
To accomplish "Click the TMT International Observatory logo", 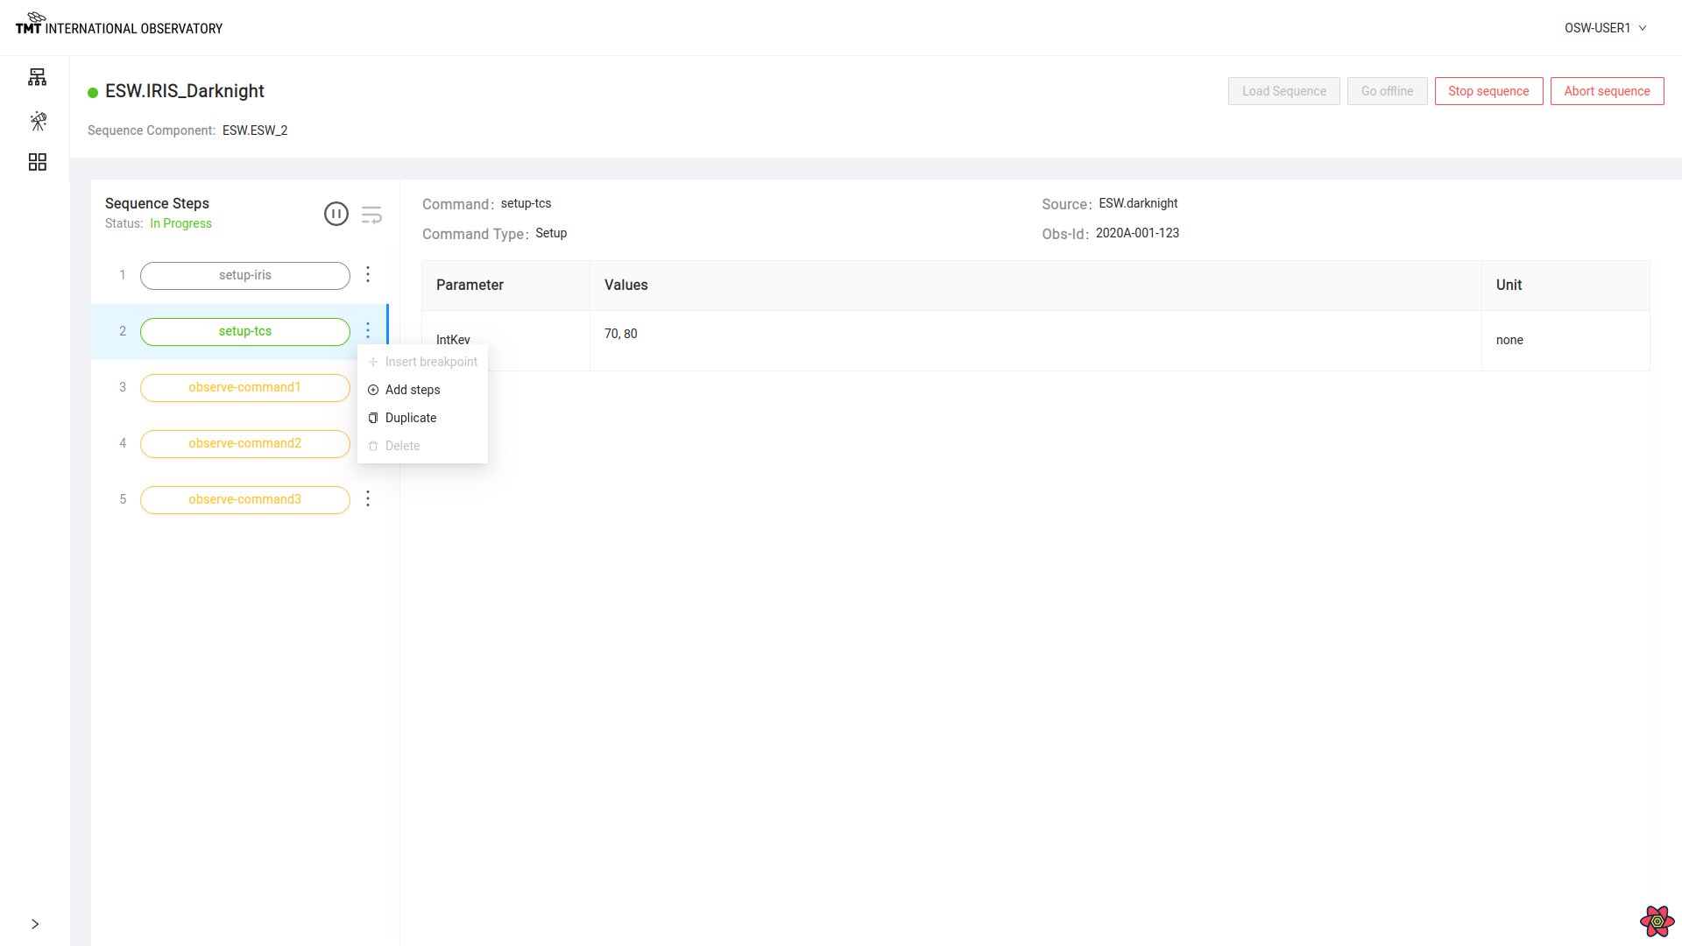I will (x=119, y=24).
